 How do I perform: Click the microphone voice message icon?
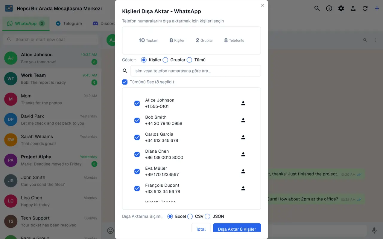(374, 230)
